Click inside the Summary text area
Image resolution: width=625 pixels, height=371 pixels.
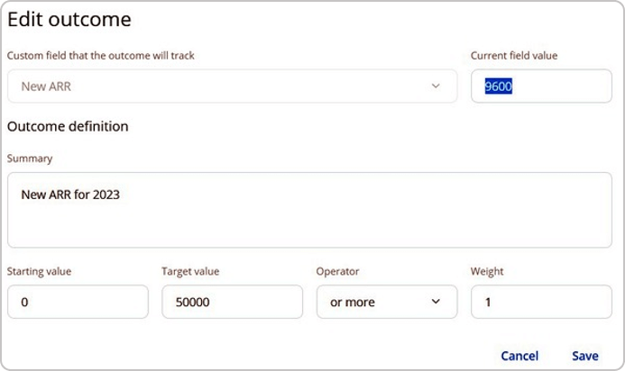309,210
